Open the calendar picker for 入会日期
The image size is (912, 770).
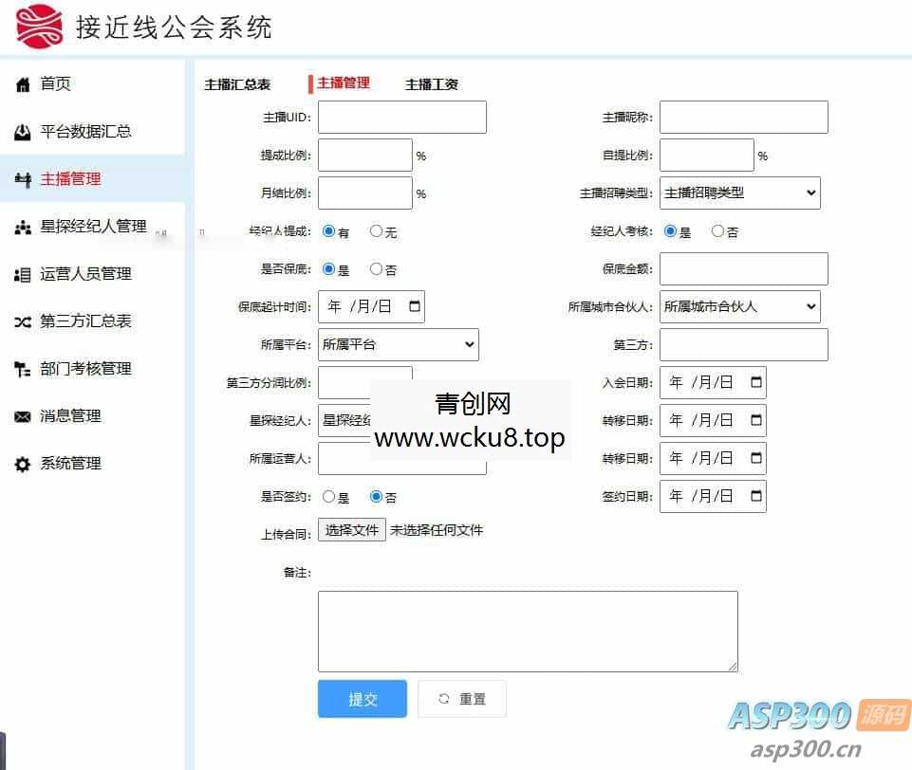tap(754, 382)
